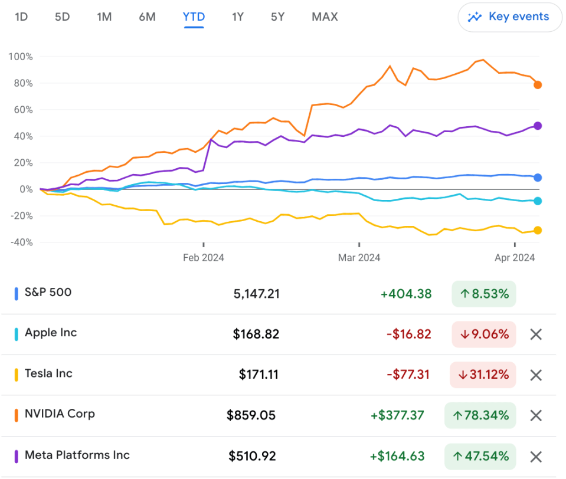
Task: Select the YTD tab
Action: tap(194, 17)
